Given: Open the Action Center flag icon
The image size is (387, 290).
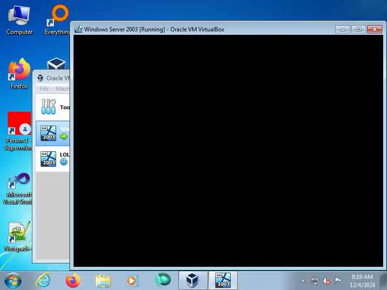Looking at the screenshot, I should click(338, 280).
